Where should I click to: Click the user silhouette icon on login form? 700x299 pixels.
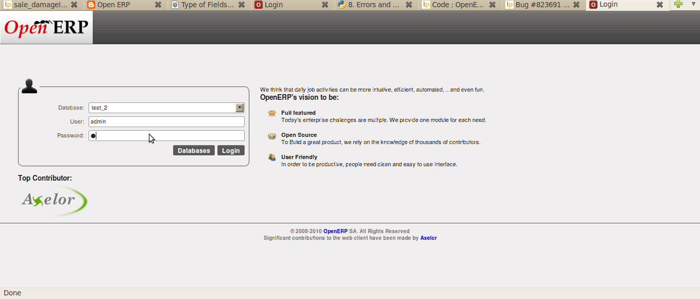29,85
